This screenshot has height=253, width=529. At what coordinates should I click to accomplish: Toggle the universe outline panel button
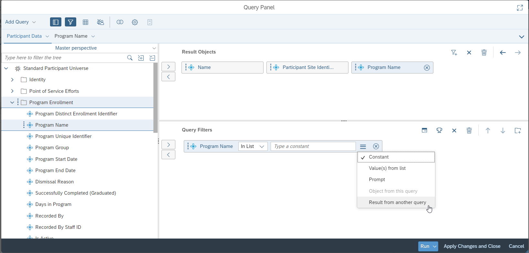(56, 22)
